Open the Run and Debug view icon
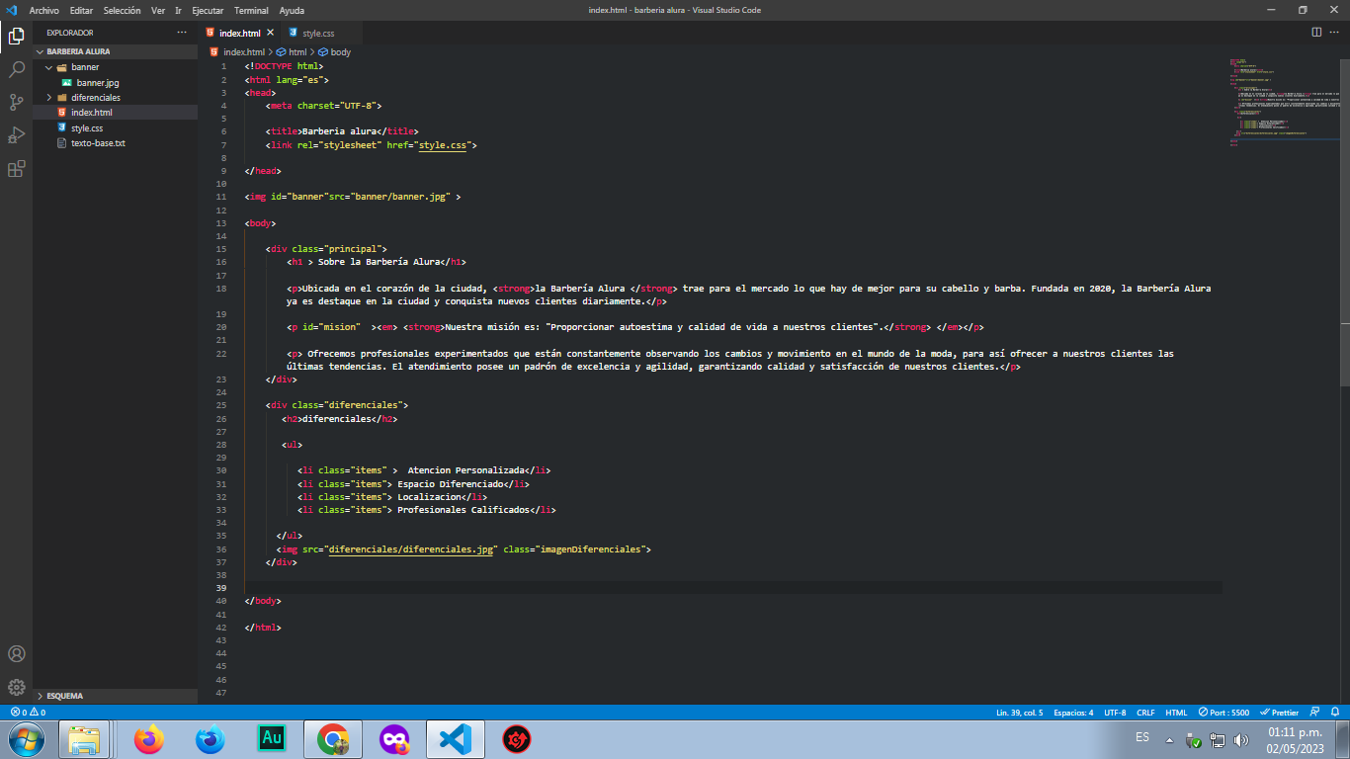This screenshot has width=1350, height=759. [16, 135]
